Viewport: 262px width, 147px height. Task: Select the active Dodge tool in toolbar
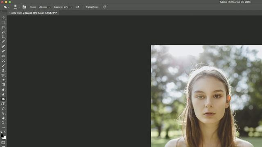(x=3, y=99)
